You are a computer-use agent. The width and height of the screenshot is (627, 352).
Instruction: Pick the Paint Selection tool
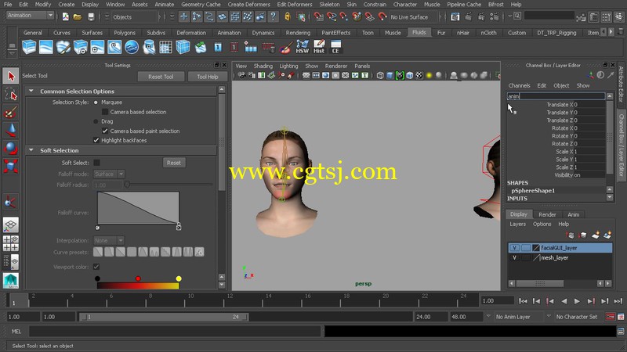[x=11, y=113]
